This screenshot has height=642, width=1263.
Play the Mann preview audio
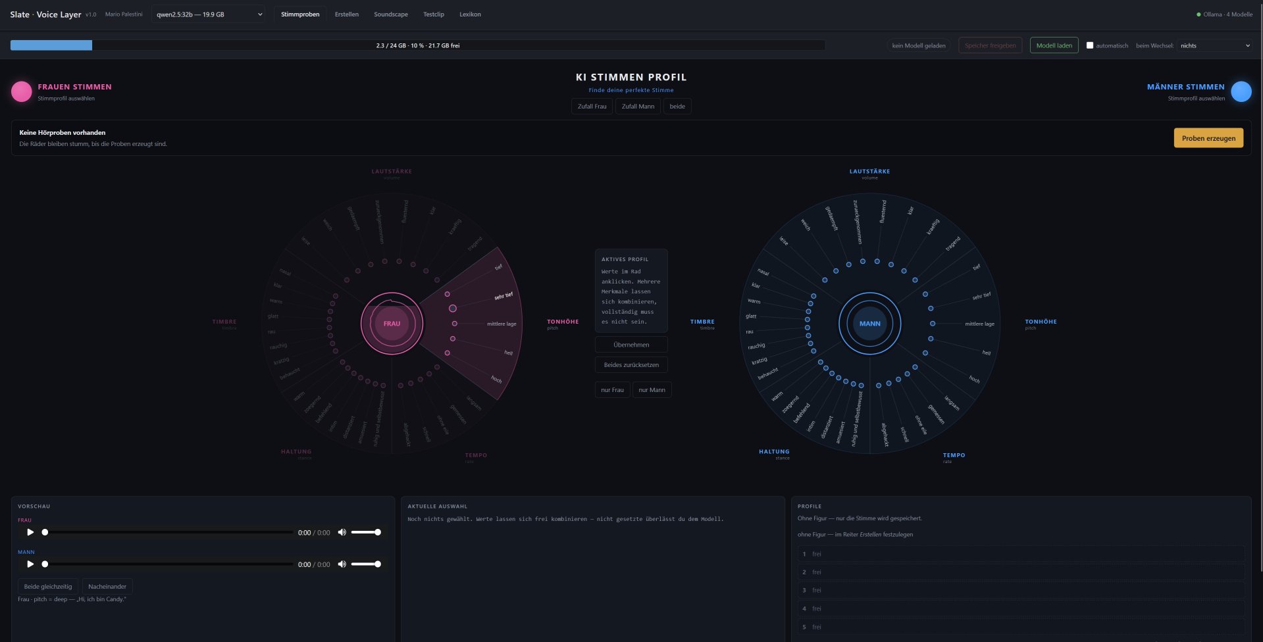(30, 564)
